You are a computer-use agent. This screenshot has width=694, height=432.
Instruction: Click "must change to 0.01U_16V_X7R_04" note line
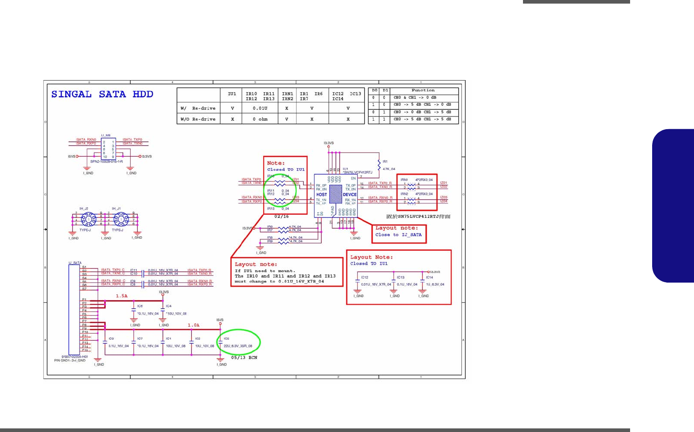pyautogui.click(x=279, y=282)
